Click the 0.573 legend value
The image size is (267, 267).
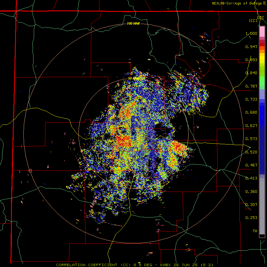click(x=251, y=139)
